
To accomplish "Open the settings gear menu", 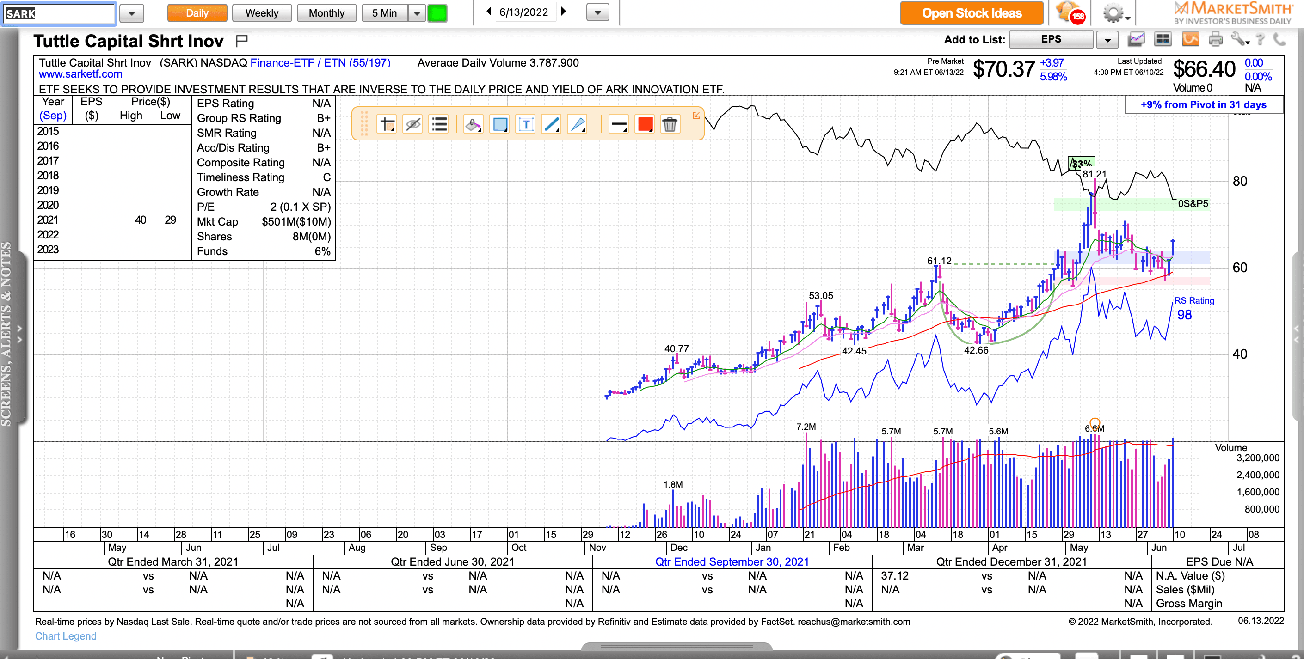I will tap(1115, 13).
